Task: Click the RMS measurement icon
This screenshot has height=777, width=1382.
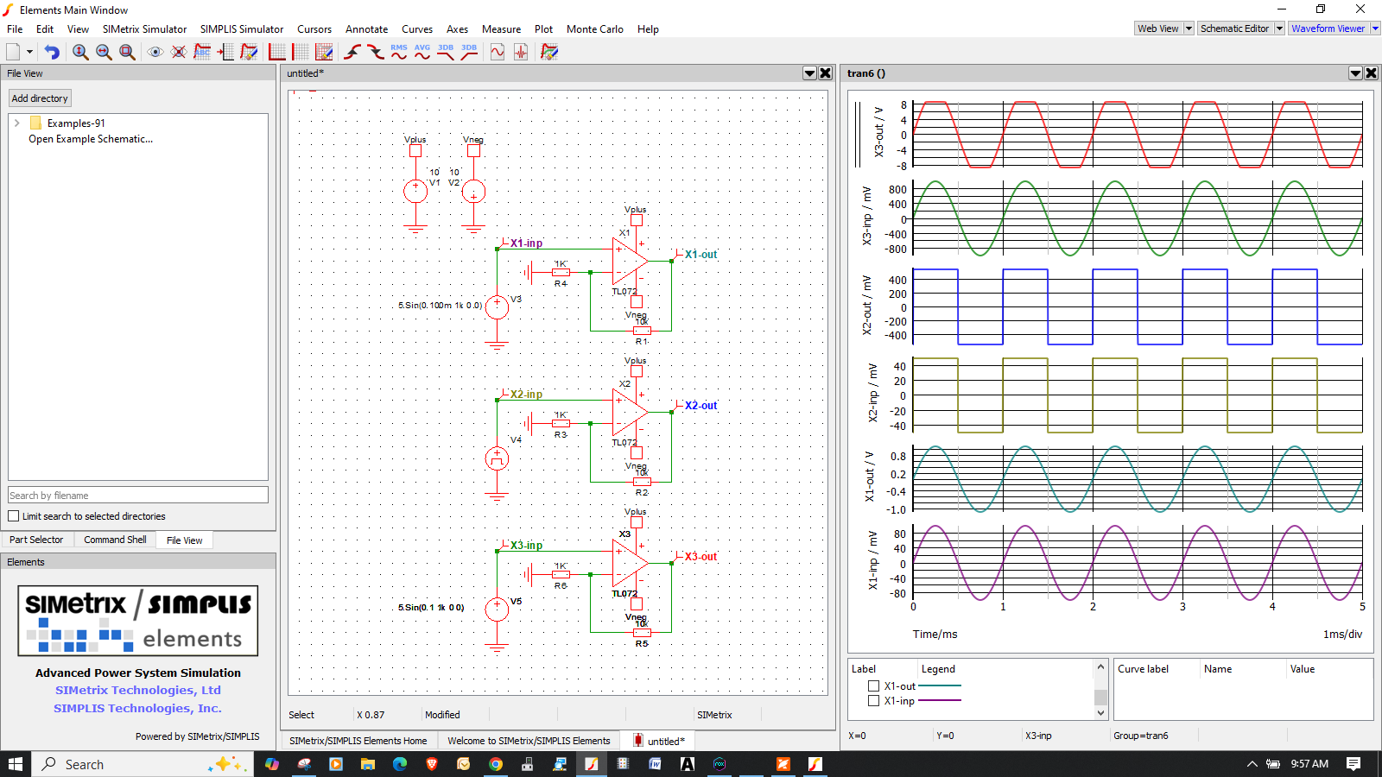Action: (399, 52)
